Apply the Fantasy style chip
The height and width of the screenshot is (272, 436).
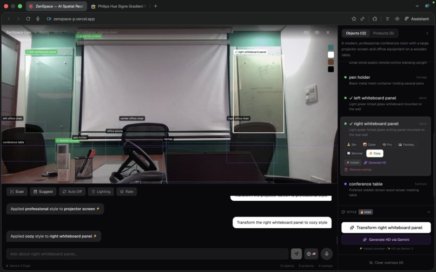tap(406, 145)
